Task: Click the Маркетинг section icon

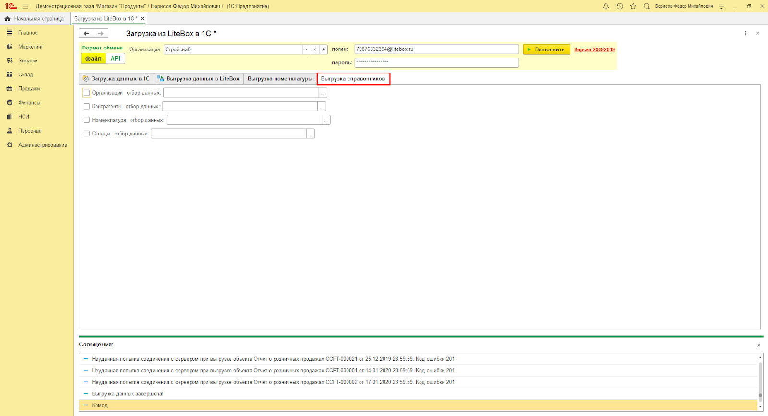Action: pyautogui.click(x=9, y=47)
